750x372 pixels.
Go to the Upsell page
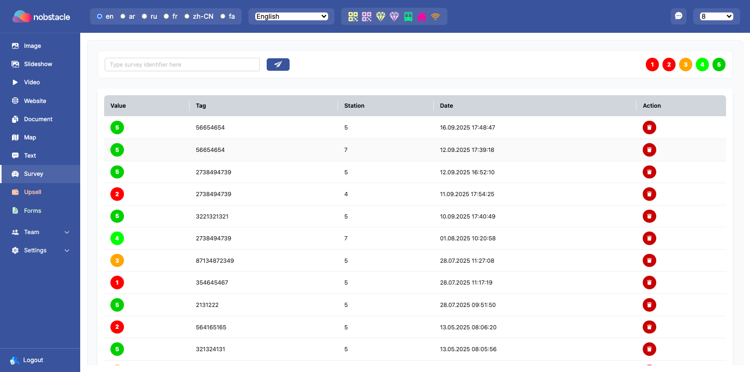click(32, 192)
